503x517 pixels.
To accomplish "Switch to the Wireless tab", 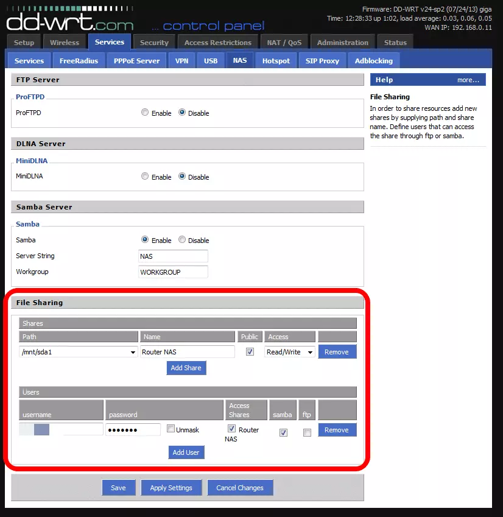I will pos(65,43).
